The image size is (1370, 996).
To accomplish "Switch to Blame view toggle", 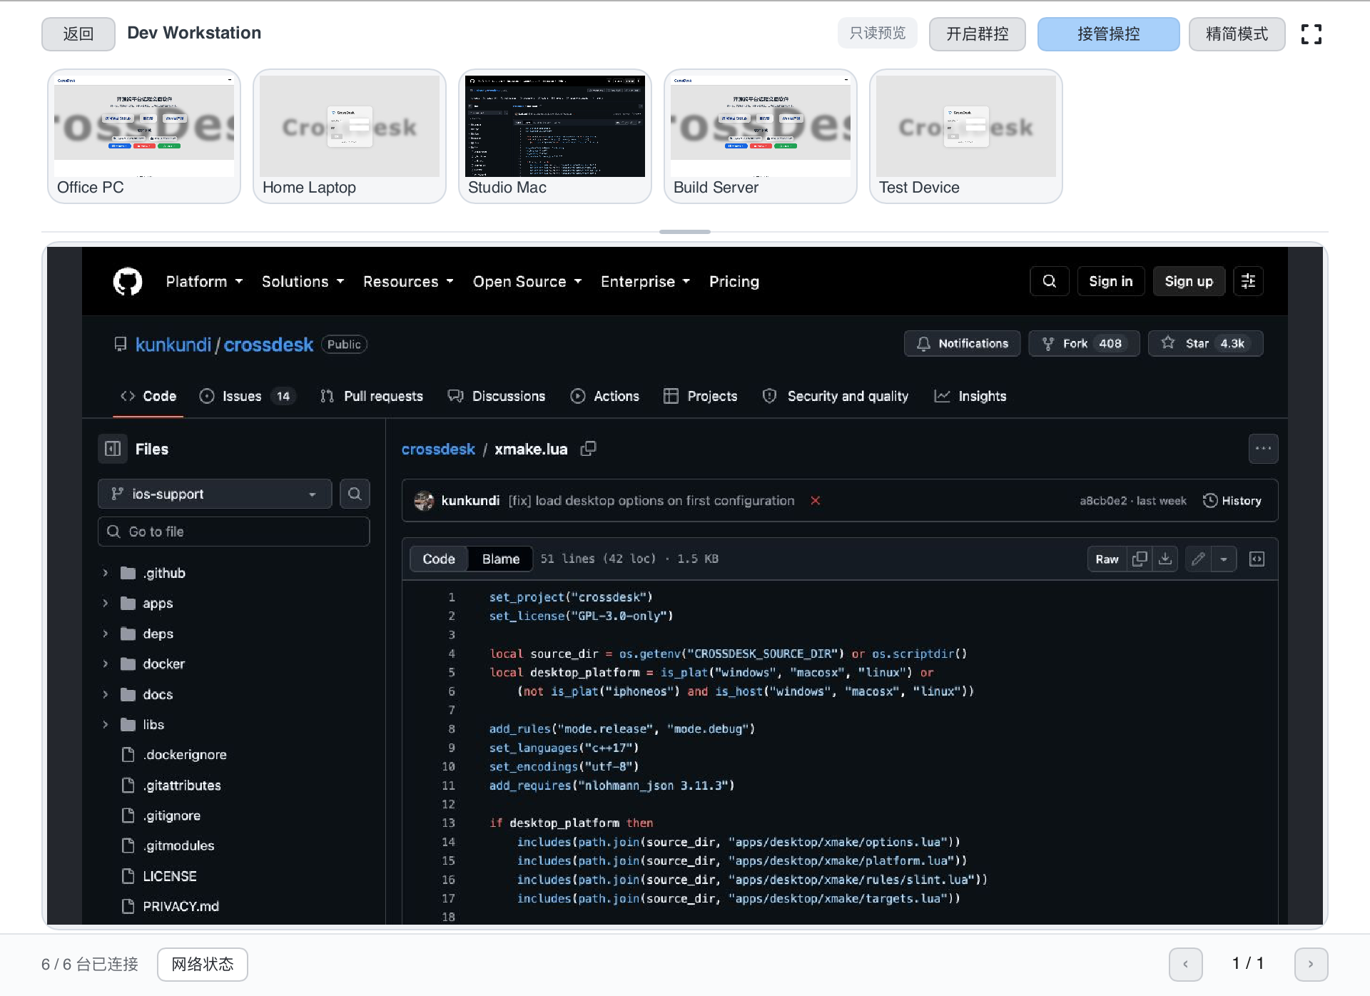I will click(x=500, y=559).
